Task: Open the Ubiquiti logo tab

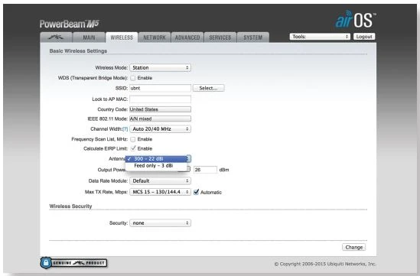Action: [x=56, y=37]
